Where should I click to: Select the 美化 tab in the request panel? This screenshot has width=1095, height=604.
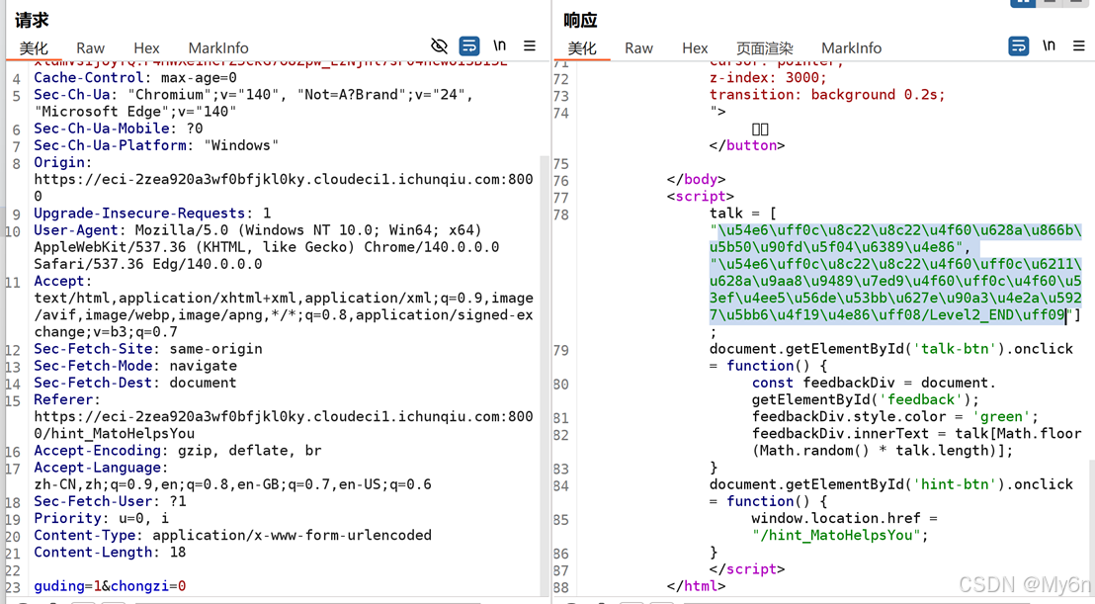tap(34, 47)
